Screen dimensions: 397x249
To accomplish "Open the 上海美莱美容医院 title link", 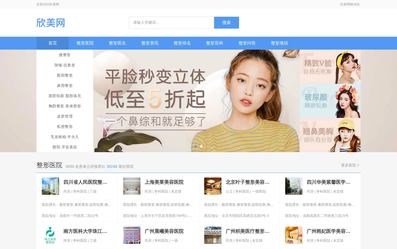I will click(164, 182).
